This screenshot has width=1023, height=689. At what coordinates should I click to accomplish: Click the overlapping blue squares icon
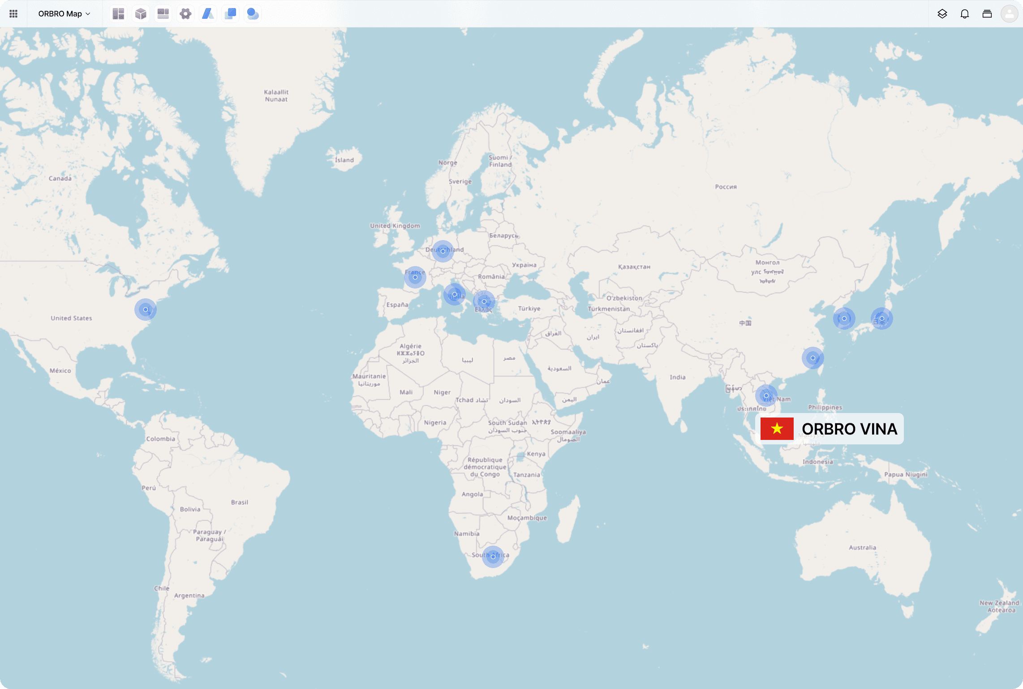[230, 14]
